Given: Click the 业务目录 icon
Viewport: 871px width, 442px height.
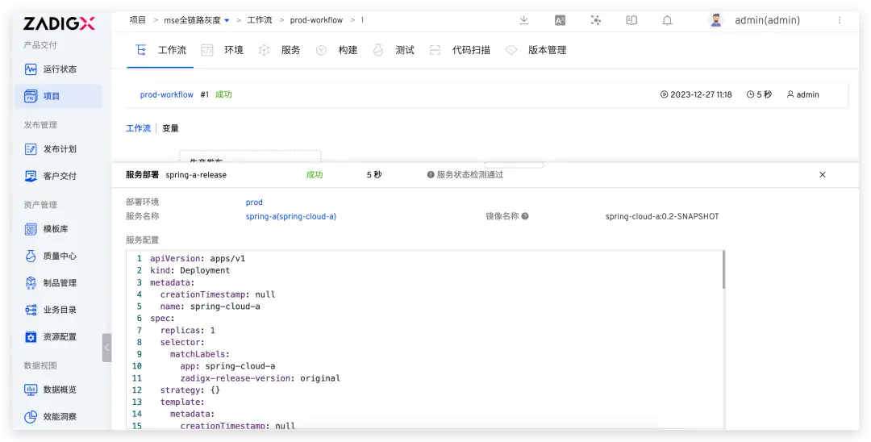Looking at the screenshot, I should tap(31, 310).
